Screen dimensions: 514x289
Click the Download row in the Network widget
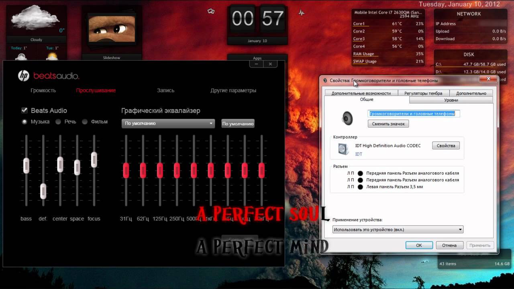(x=471, y=39)
